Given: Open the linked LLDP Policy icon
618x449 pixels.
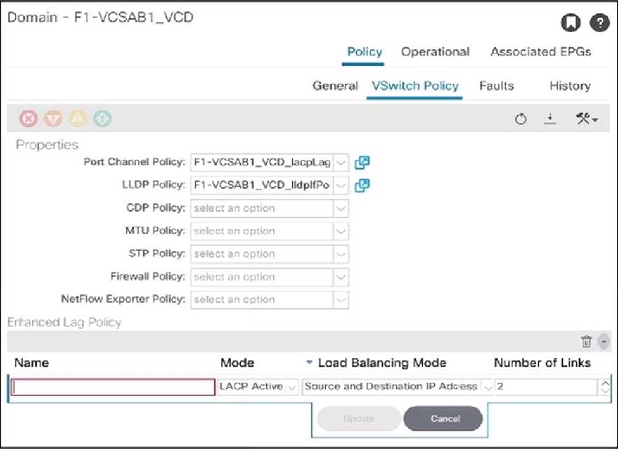Looking at the screenshot, I should pos(362,186).
